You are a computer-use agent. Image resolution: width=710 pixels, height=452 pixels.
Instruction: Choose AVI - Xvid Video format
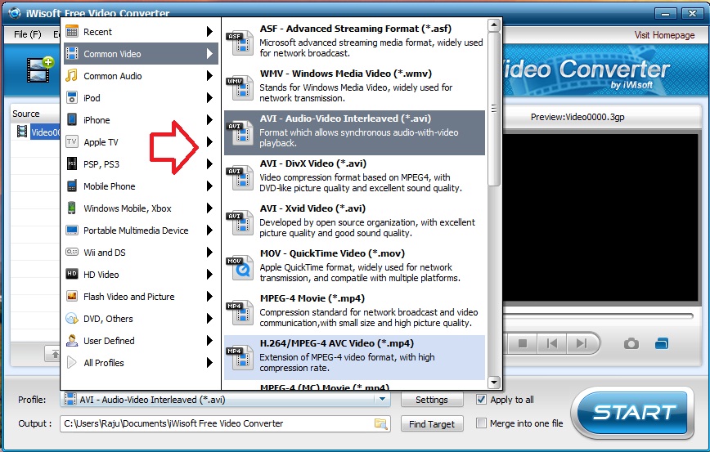point(354,222)
